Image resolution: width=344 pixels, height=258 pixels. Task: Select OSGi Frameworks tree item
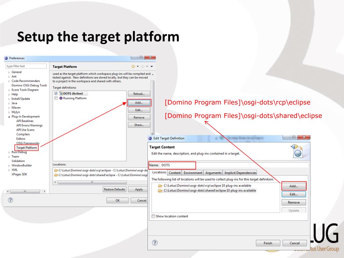click(x=28, y=143)
